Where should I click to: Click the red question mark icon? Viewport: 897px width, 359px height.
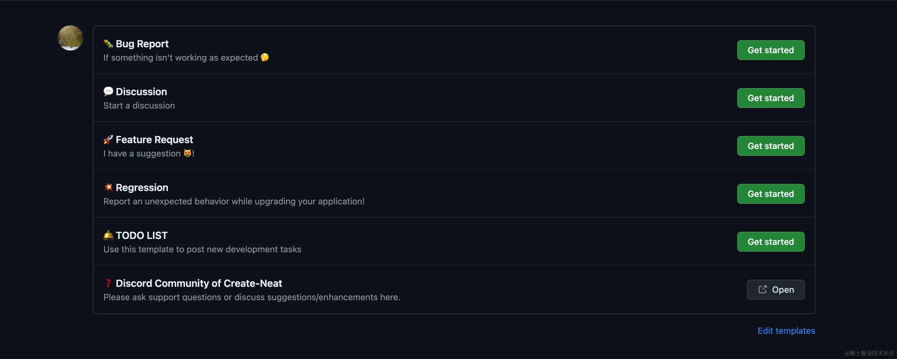click(x=108, y=283)
